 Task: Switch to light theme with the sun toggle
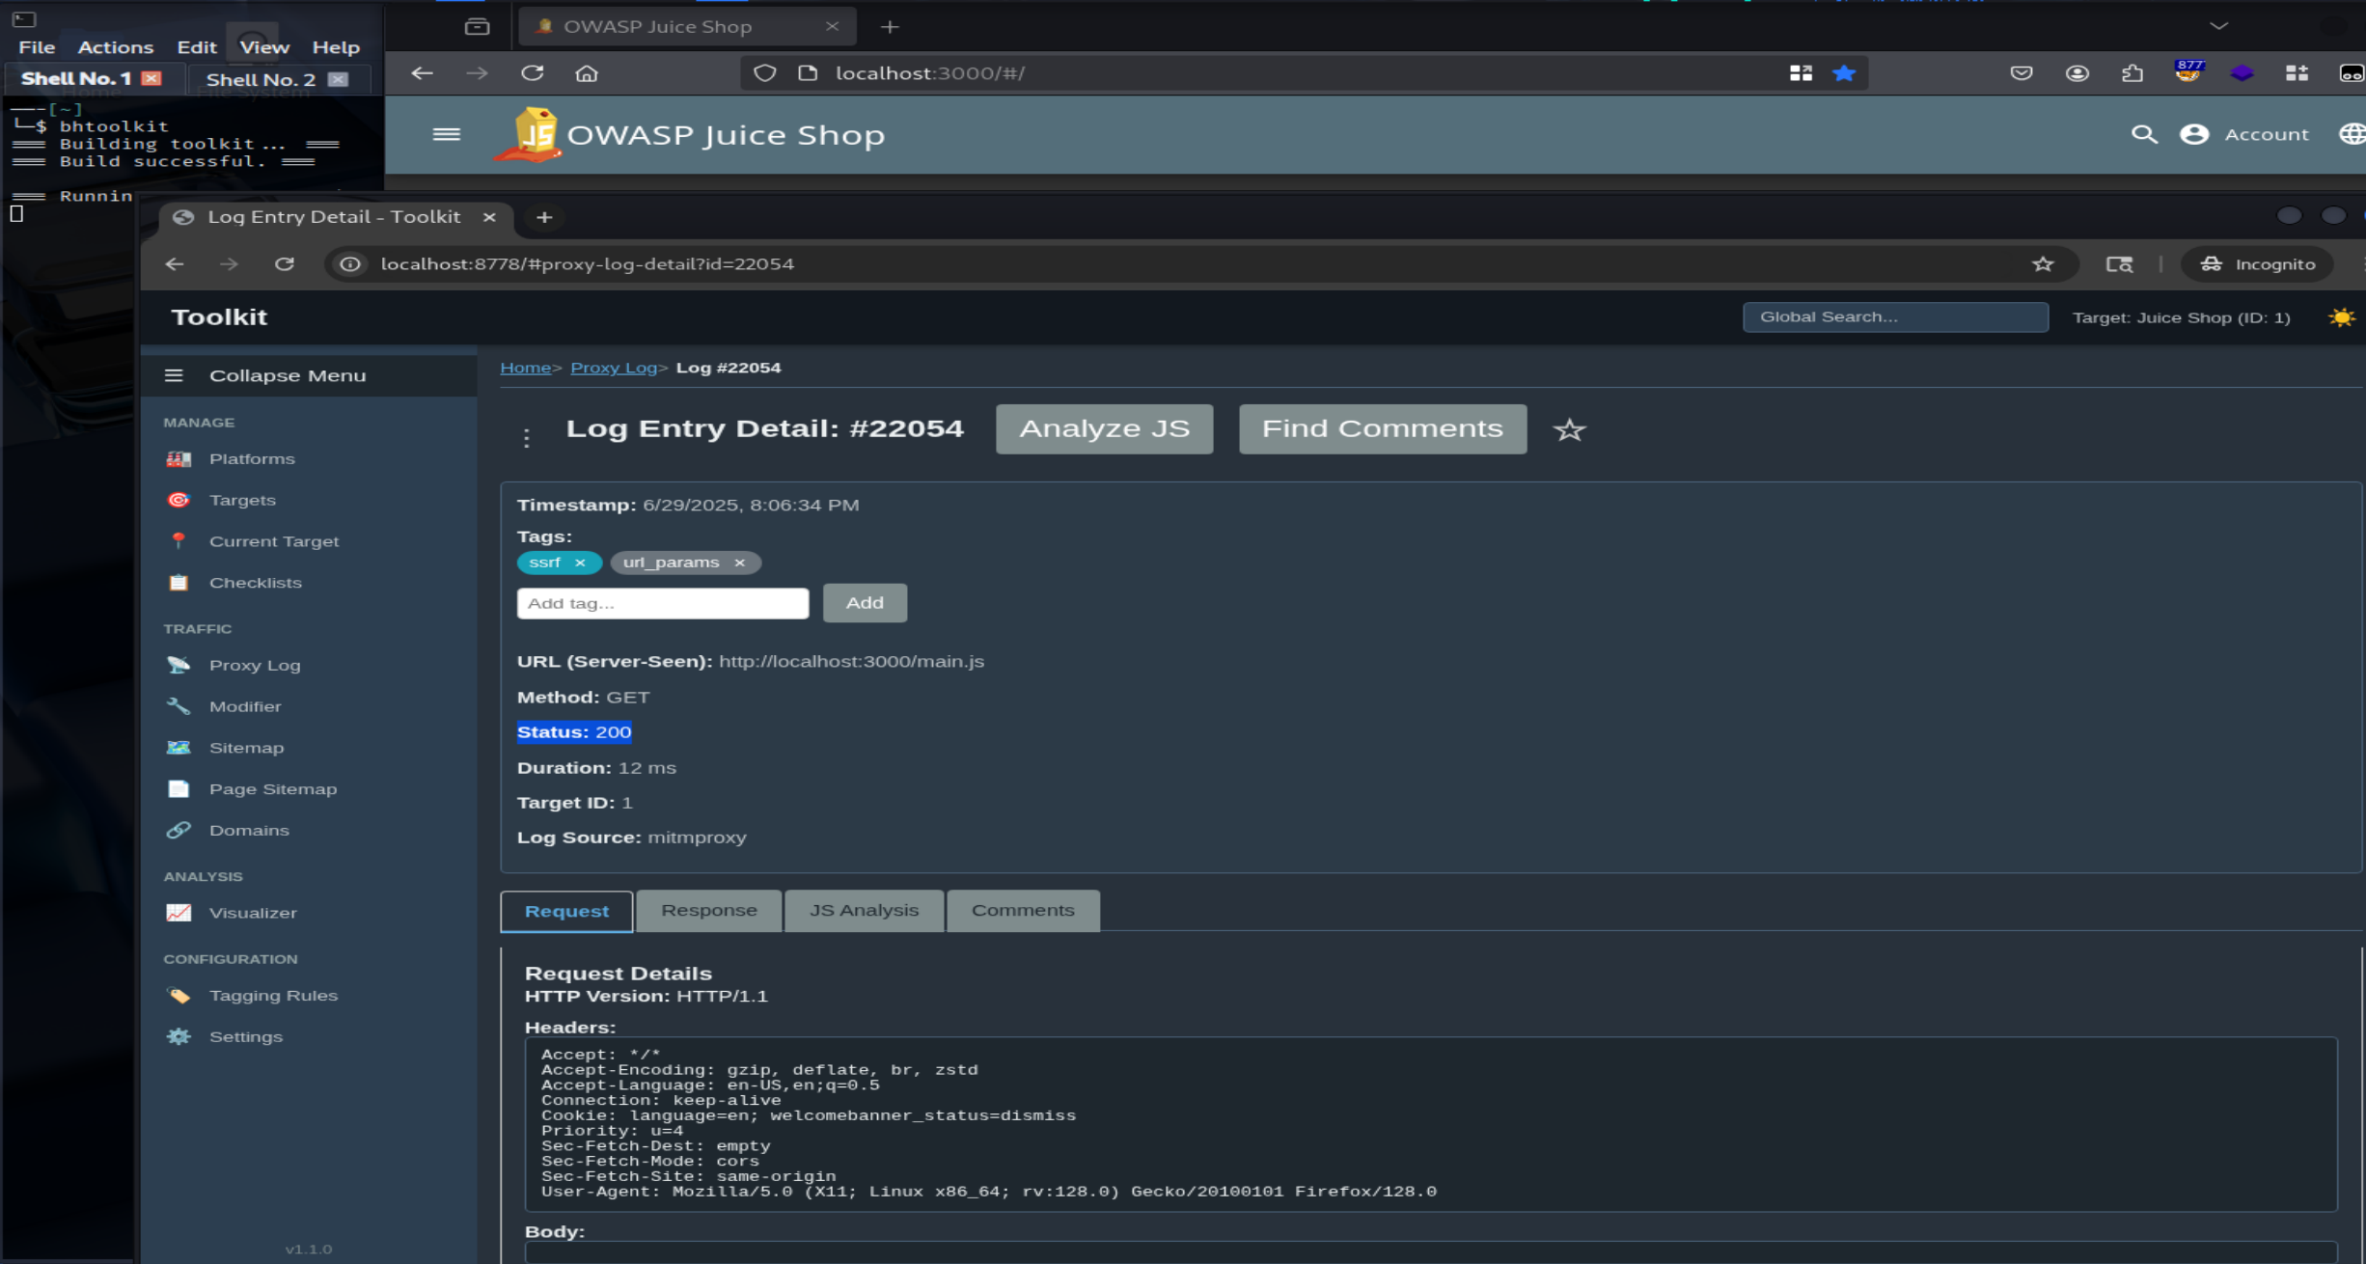coord(2341,316)
